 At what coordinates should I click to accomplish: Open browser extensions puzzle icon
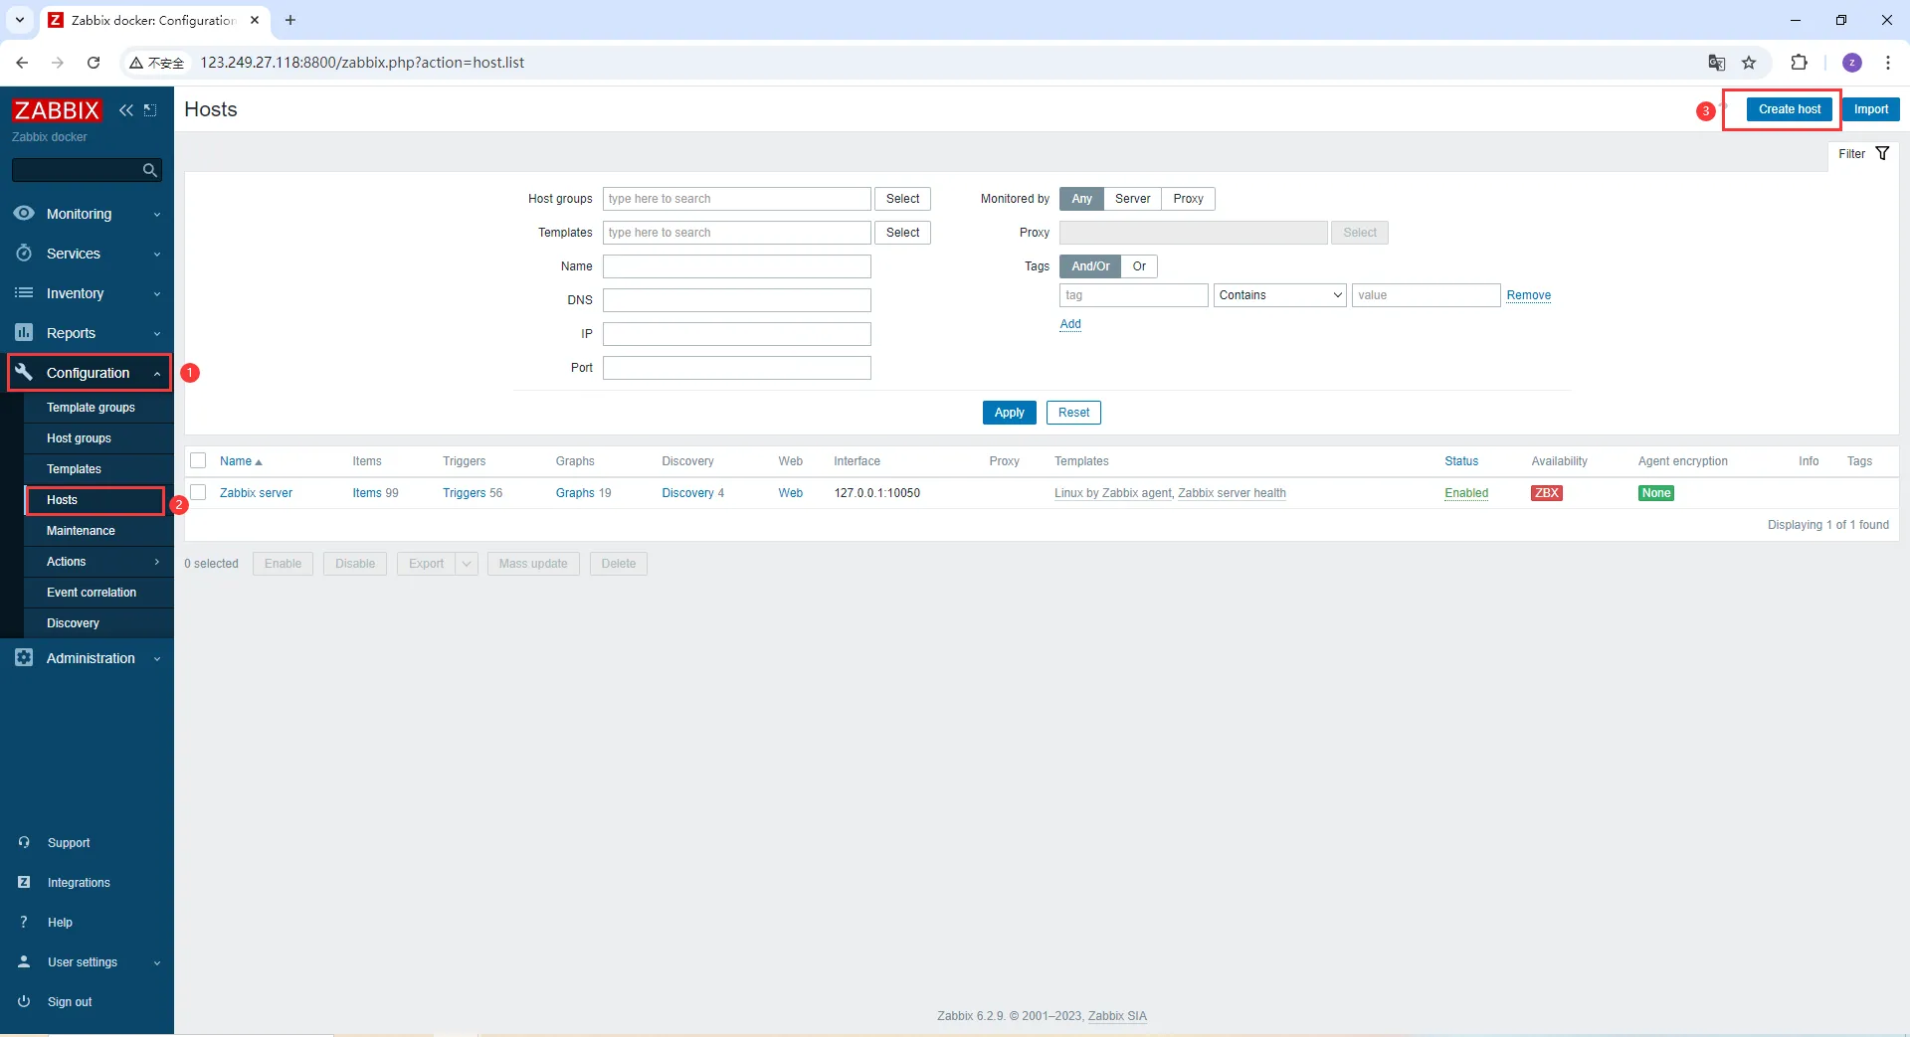(x=1799, y=63)
